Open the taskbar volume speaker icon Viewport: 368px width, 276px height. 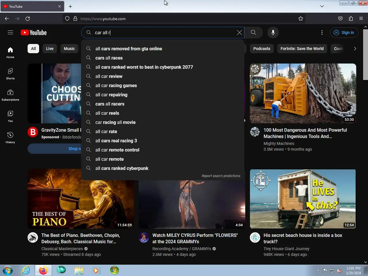pyautogui.click(x=339, y=271)
